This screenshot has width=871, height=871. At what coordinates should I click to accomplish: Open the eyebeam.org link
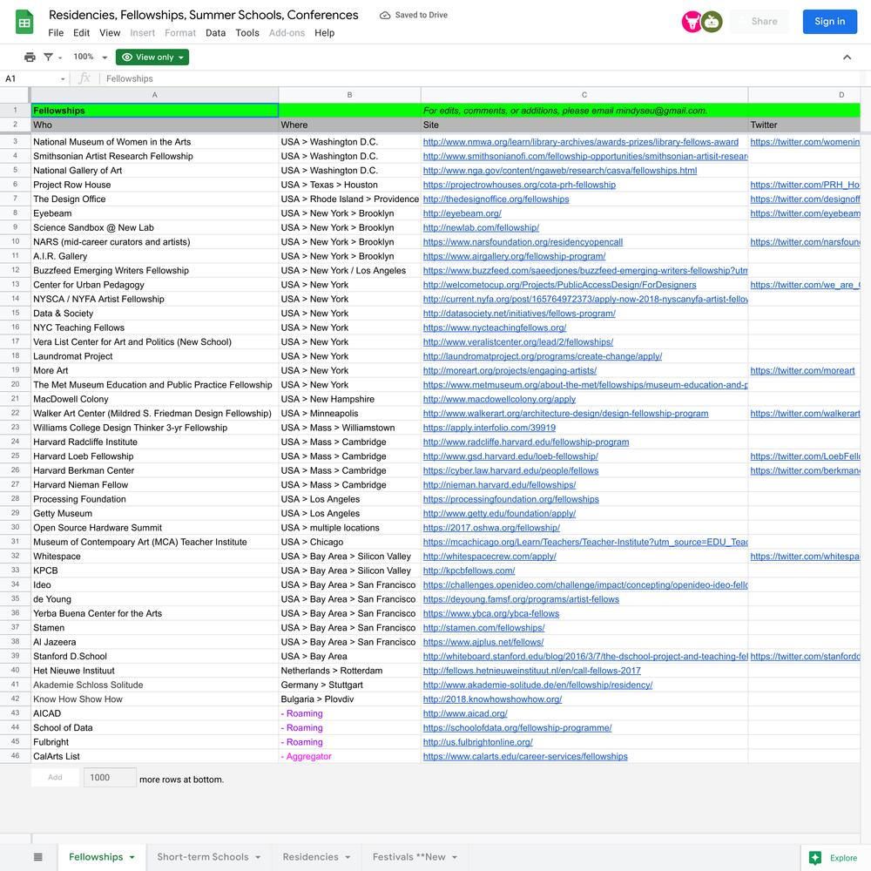coord(463,213)
